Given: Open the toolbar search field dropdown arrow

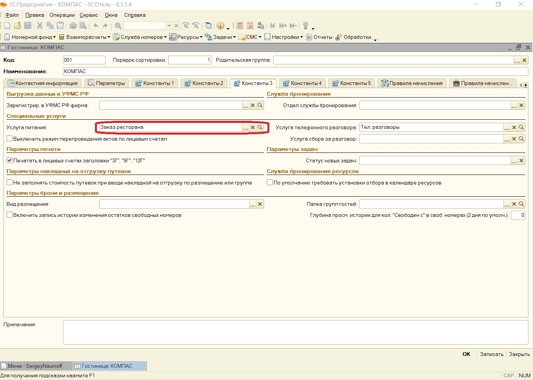Looking at the screenshot, I should pyautogui.click(x=169, y=26).
